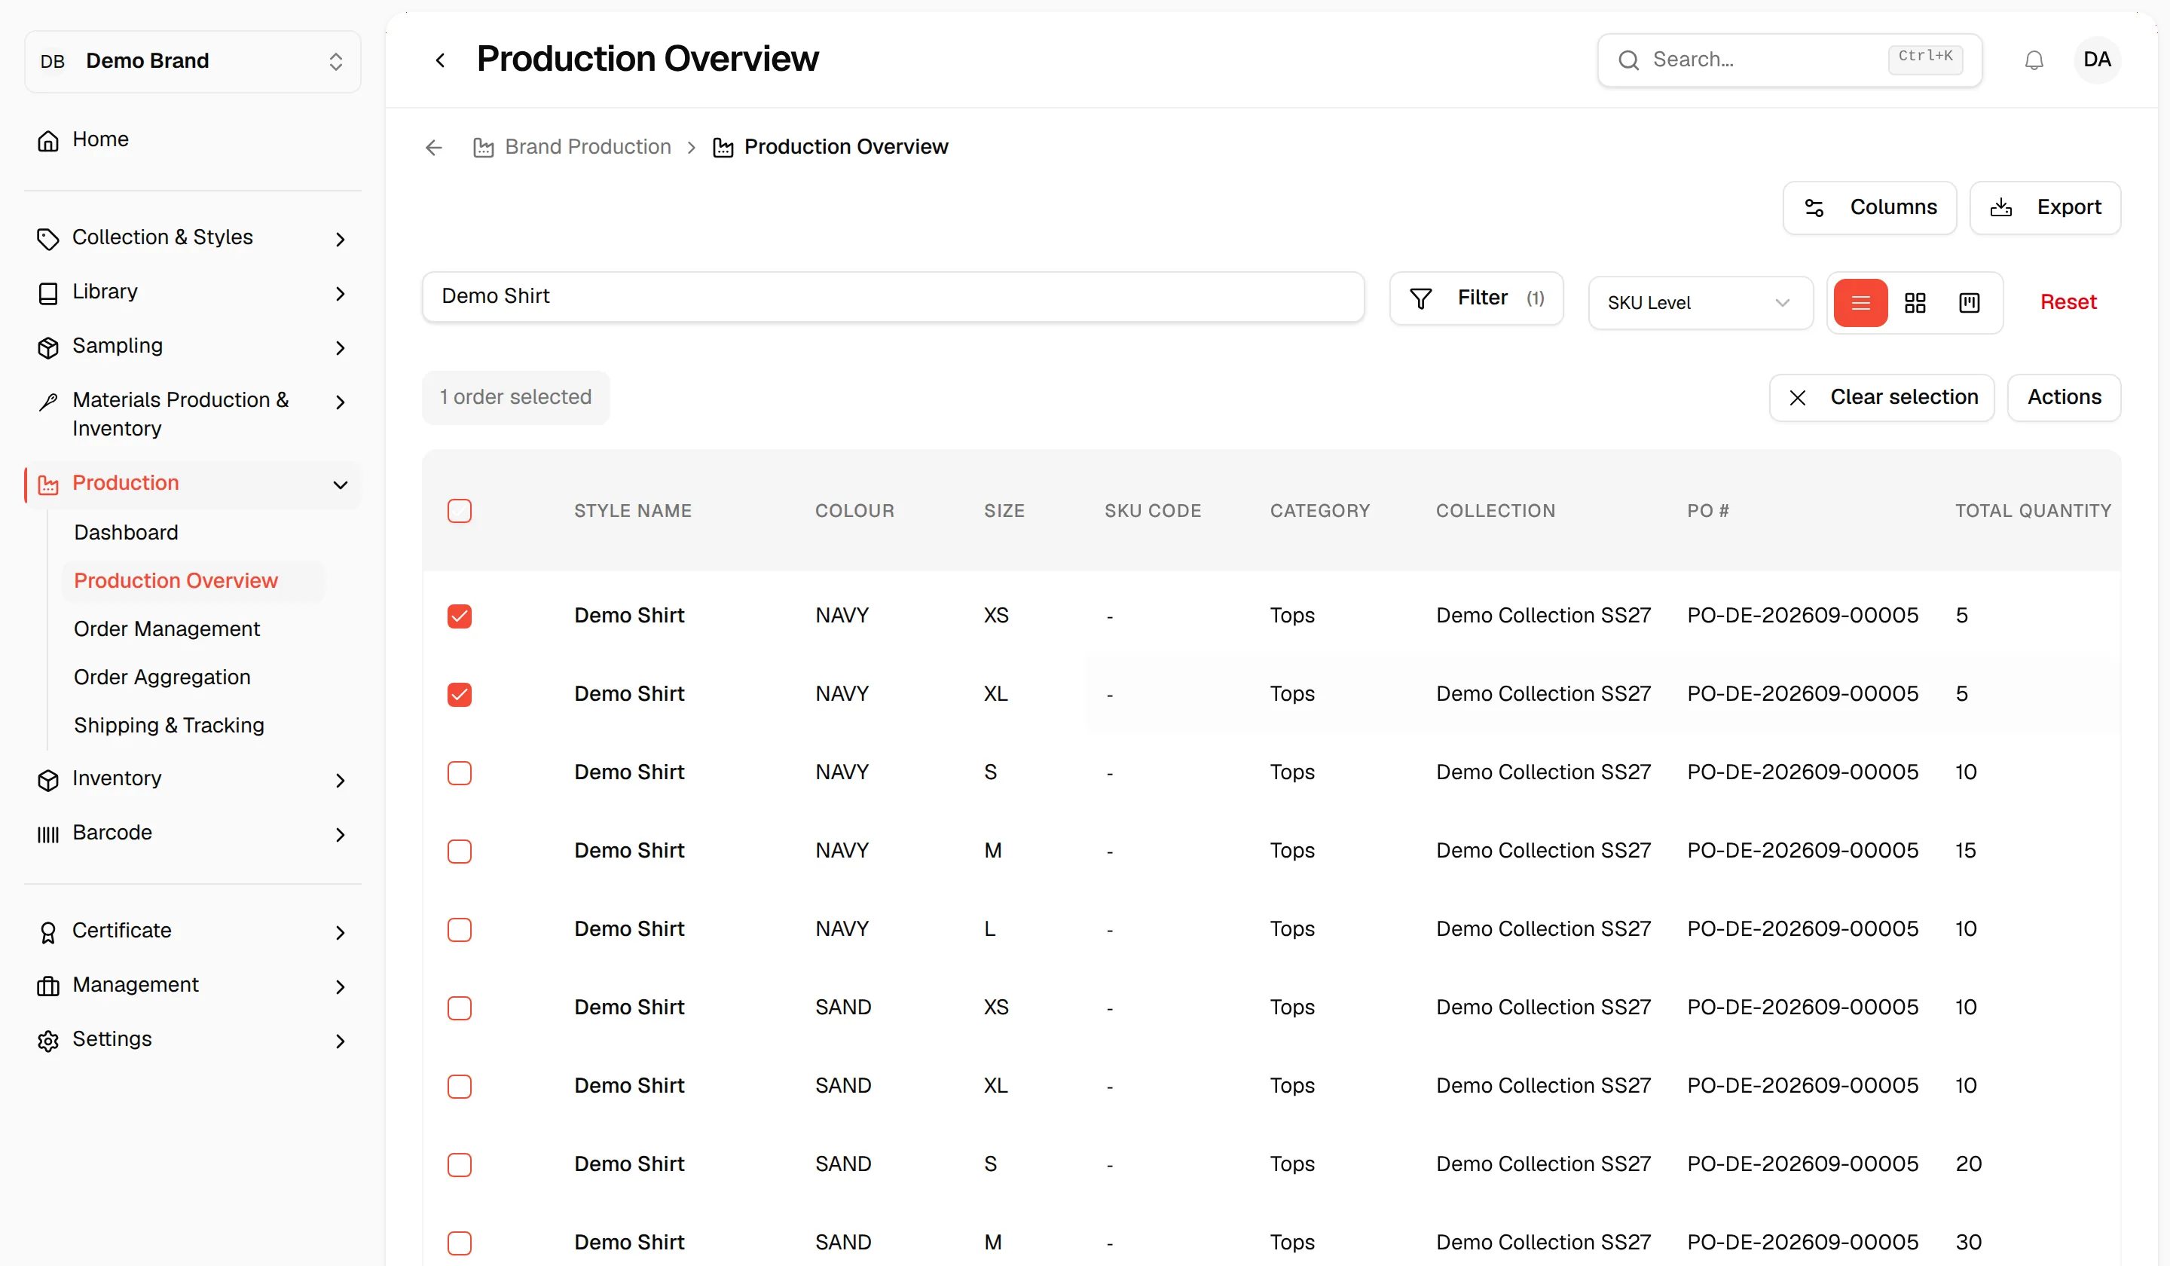Click the Library book icon

click(48, 293)
